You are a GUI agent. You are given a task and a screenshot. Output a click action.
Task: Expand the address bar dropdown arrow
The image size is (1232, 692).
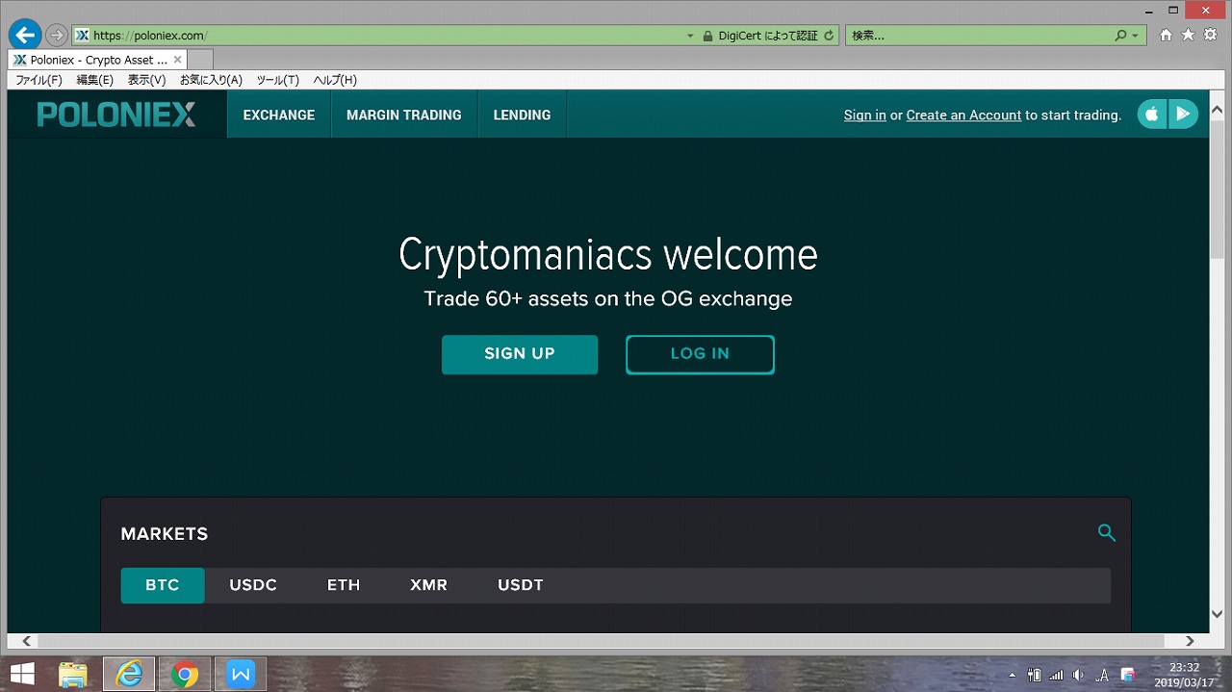pos(690,36)
